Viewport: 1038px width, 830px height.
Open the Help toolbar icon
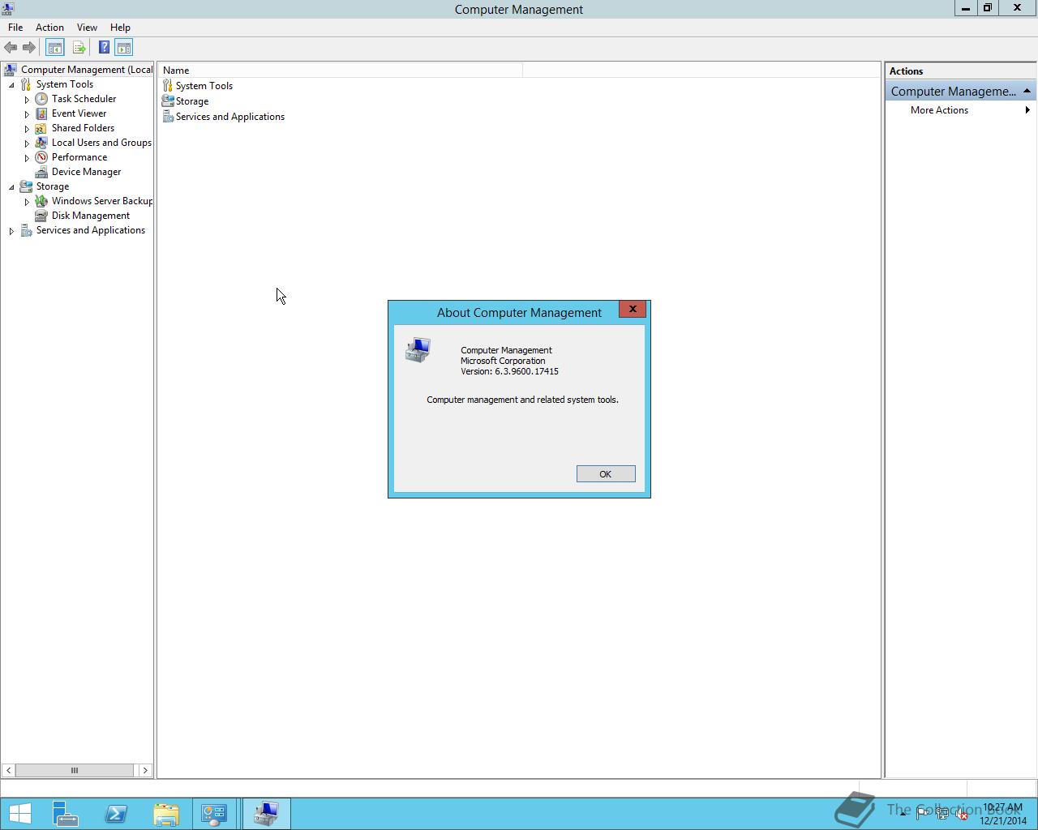[104, 48]
